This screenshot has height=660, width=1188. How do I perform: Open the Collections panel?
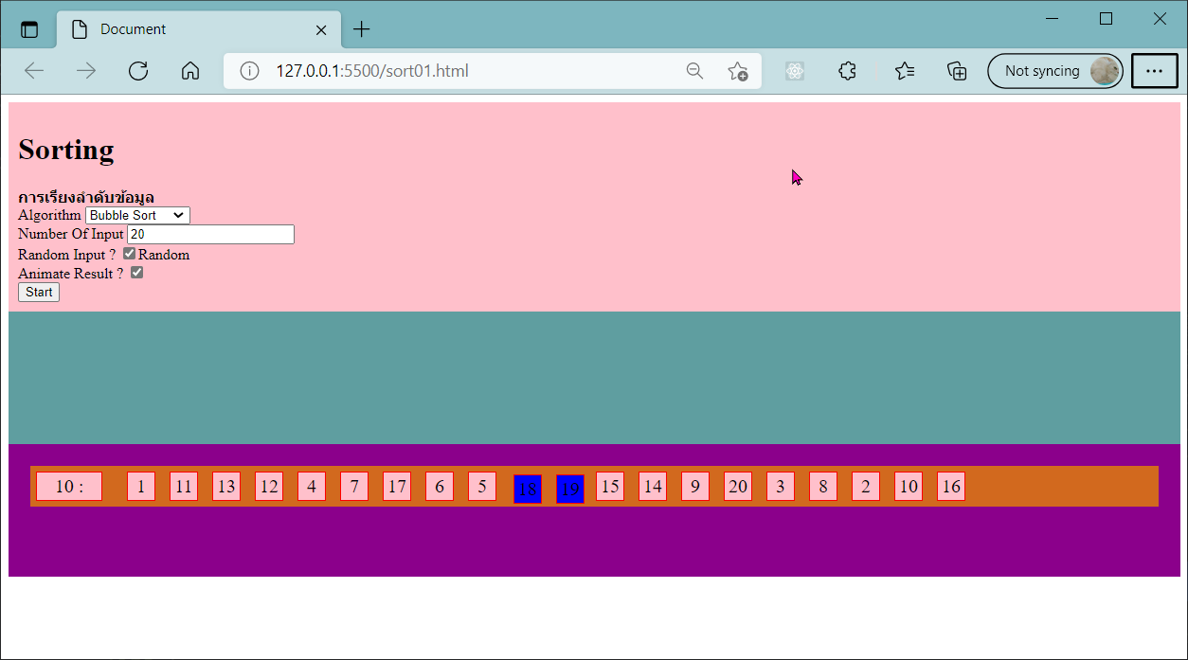click(x=958, y=71)
